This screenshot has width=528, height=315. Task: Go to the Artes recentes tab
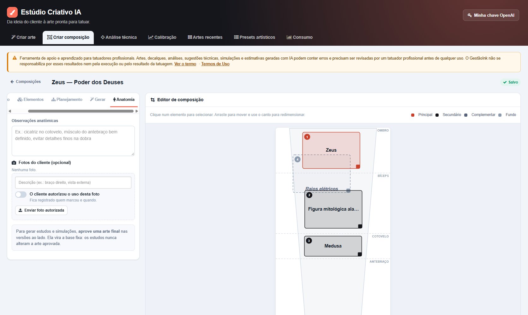click(205, 37)
